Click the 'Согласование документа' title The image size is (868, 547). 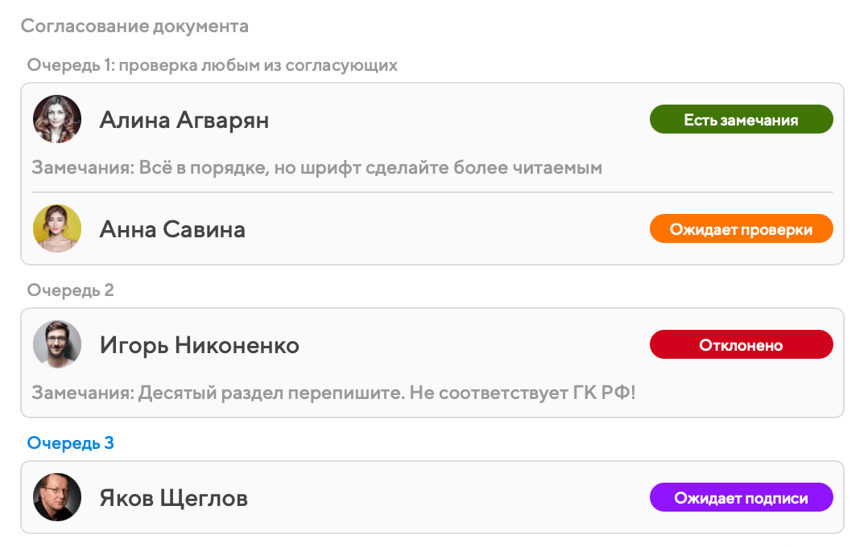[134, 26]
